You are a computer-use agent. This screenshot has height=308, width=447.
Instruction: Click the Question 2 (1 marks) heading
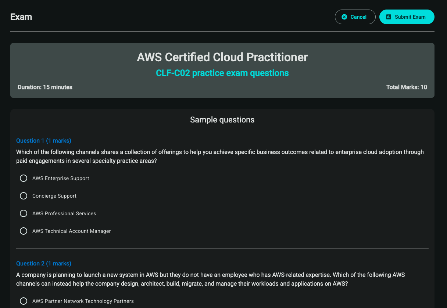[x=44, y=264]
